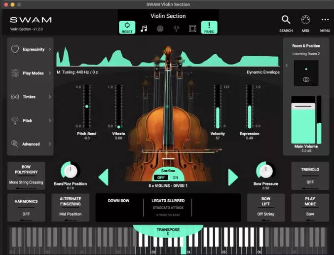
Task: Open the Timbre section
Action: coord(30,97)
